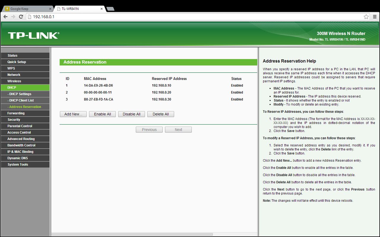This screenshot has height=237, width=380.
Task: Click the ID column header
Action: pos(67,79)
